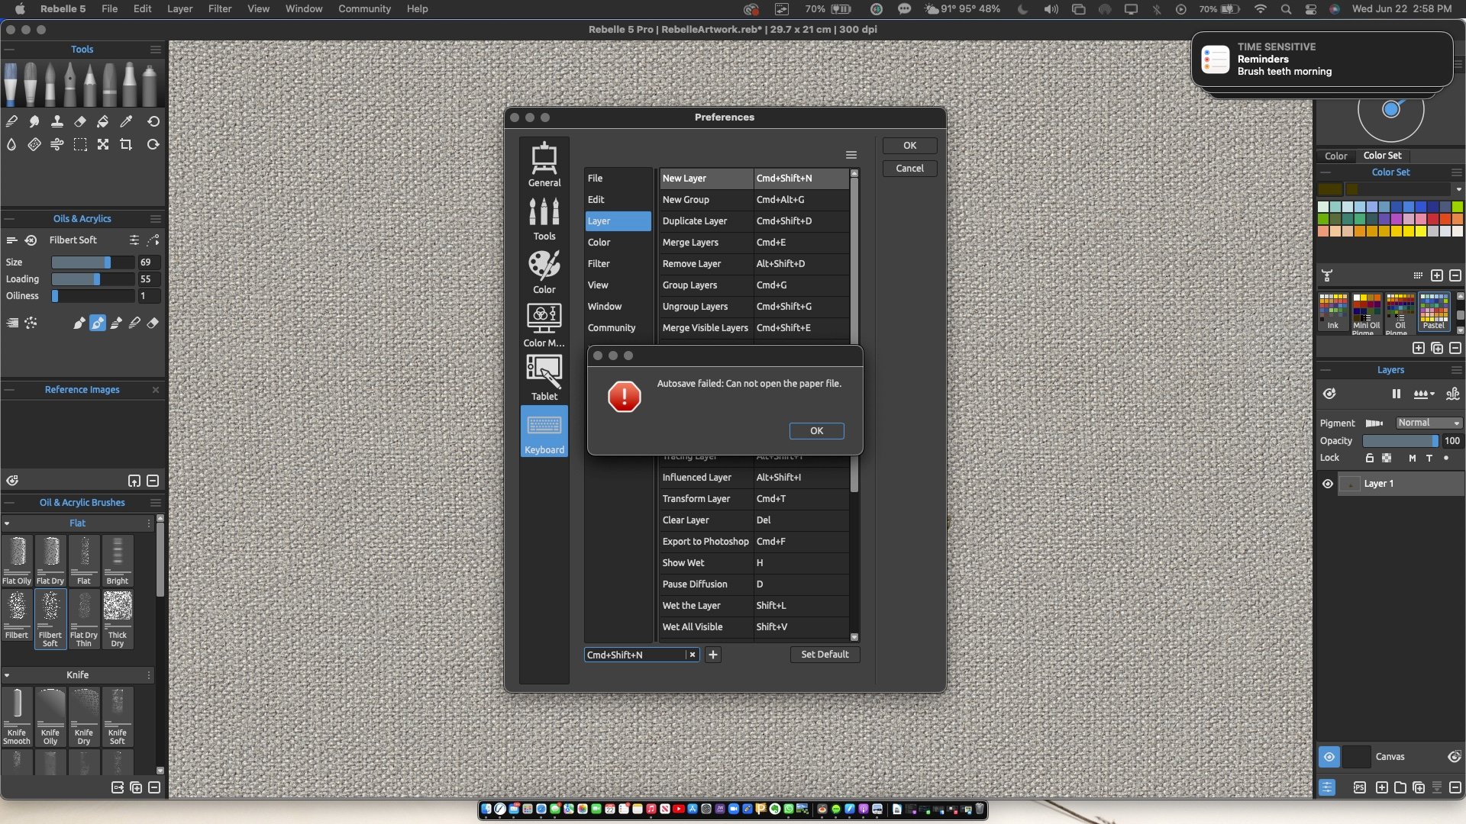Open Oils & Acrylics panel menu
Image resolution: width=1466 pixels, height=824 pixels.
click(x=156, y=218)
